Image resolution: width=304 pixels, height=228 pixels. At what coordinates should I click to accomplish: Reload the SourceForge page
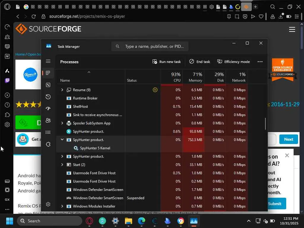coord(34,17)
